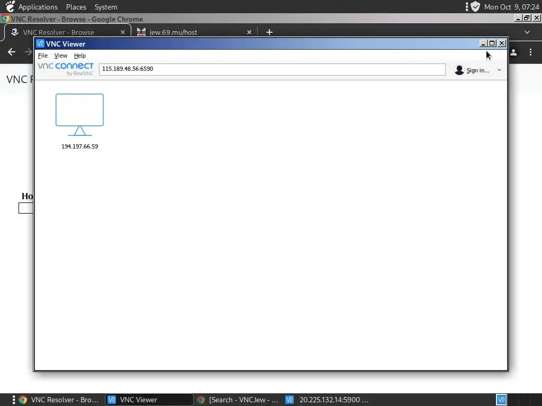Click the VNC tray icon in bottom panel
The height and width of the screenshot is (406, 542).
pos(501,400)
